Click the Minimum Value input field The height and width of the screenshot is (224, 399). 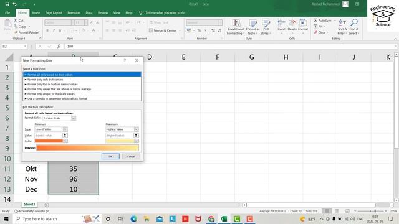point(49,136)
